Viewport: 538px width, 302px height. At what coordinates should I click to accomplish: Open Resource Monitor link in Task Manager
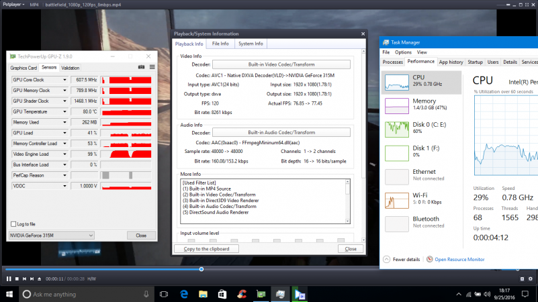pyautogui.click(x=459, y=260)
